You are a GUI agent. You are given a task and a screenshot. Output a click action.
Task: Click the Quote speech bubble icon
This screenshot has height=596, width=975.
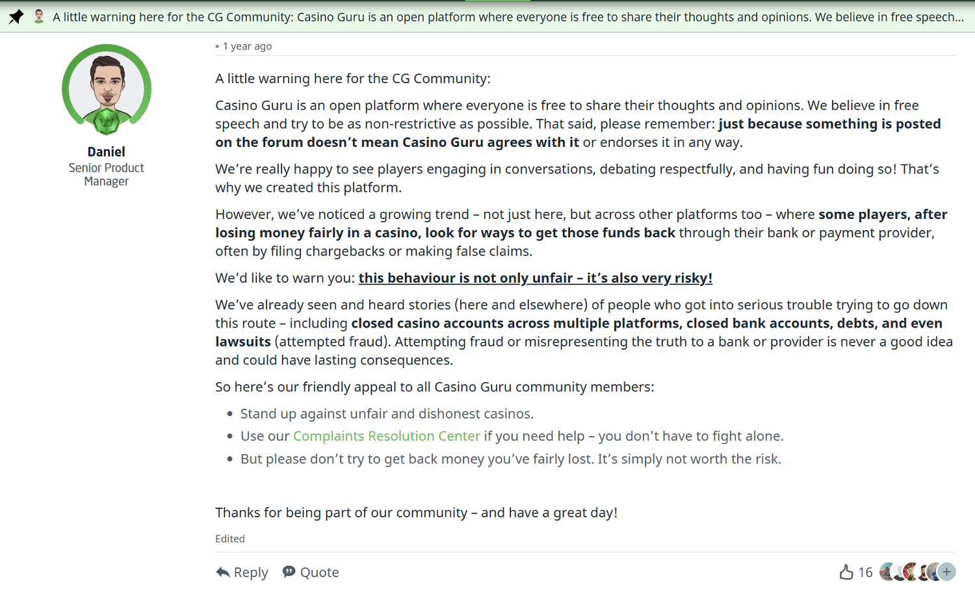click(x=289, y=572)
